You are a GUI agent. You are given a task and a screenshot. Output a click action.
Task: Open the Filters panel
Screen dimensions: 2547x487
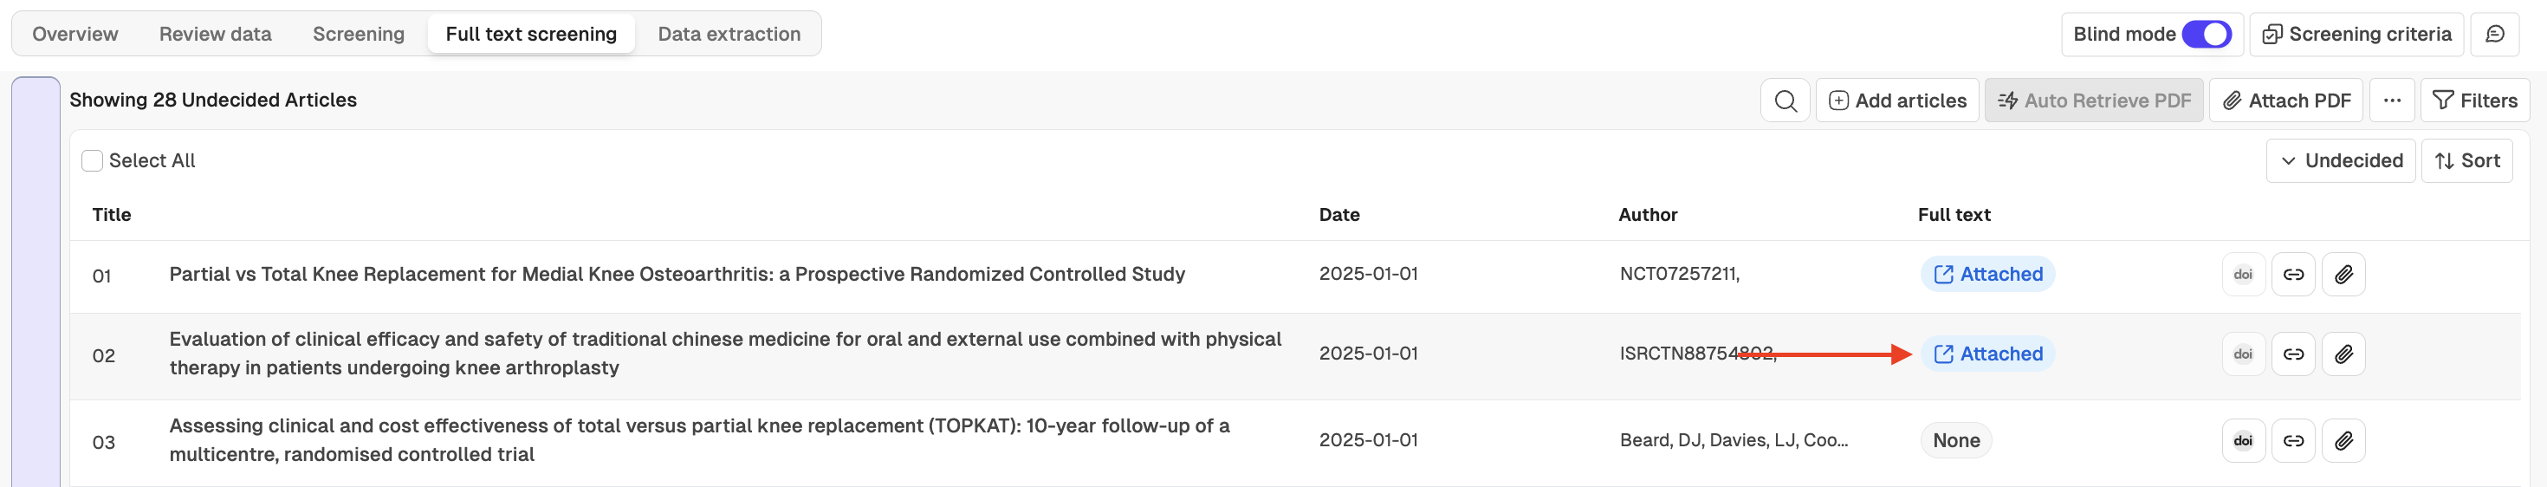[2474, 101]
